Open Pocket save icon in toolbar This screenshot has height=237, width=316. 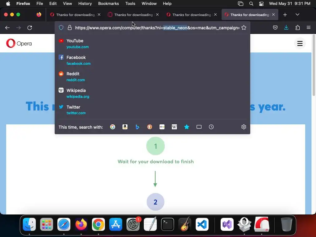[x=275, y=27]
